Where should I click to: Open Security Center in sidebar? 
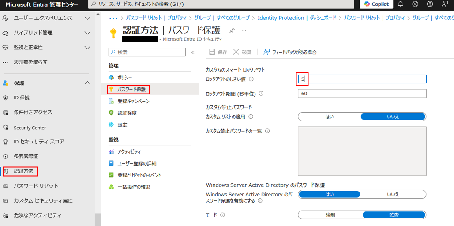click(30, 128)
